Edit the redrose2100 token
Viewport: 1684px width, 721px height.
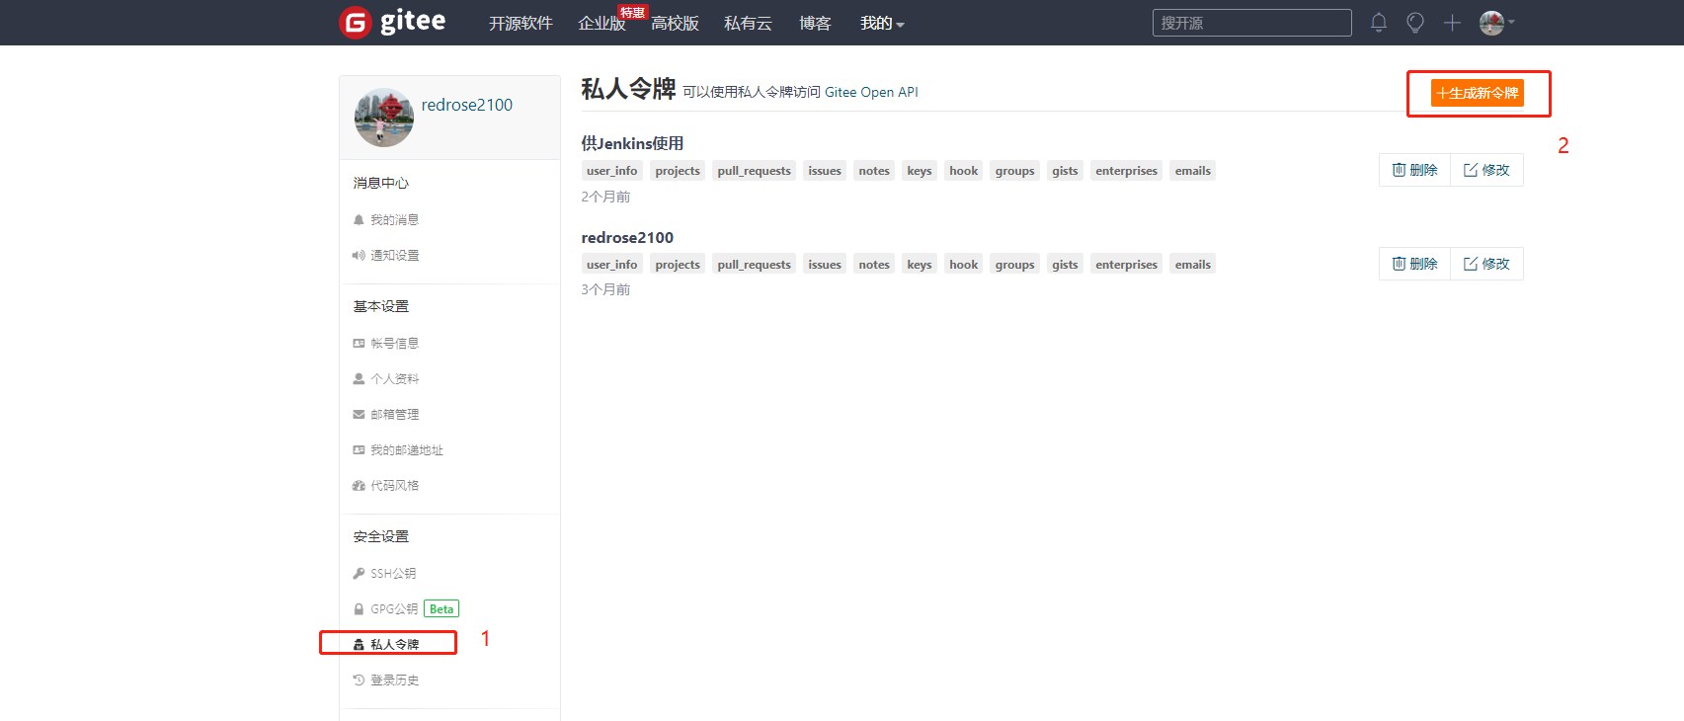coord(1486,264)
